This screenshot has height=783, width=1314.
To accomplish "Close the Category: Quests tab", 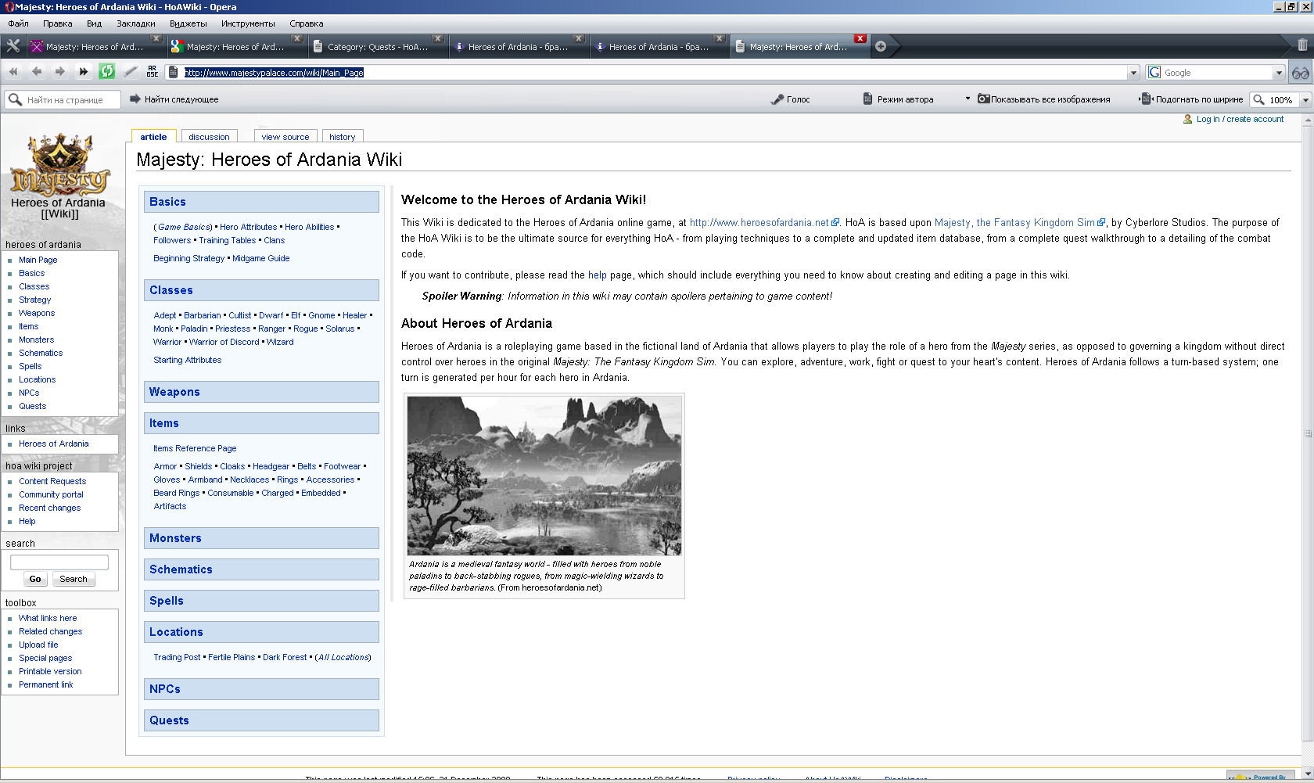I will (x=438, y=38).
